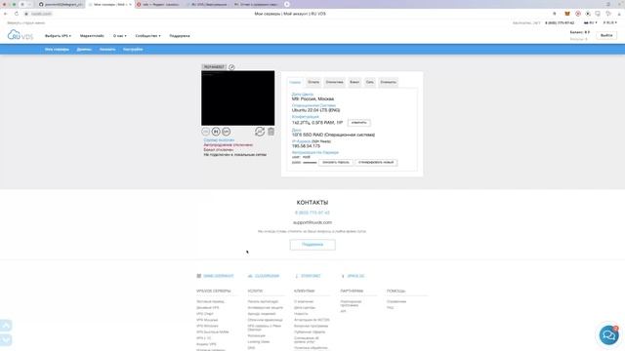Select Мои серверы in blue bar
Image resolution: width=625 pixels, height=351 pixels.
pyautogui.click(x=57, y=50)
